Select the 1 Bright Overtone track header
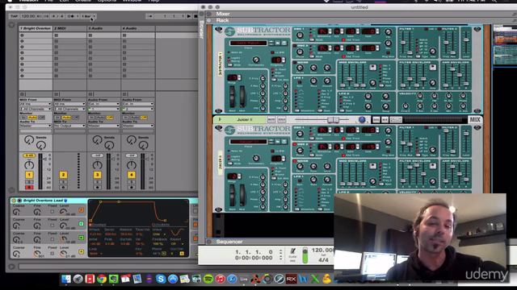This screenshot has width=517, height=290. (36, 29)
